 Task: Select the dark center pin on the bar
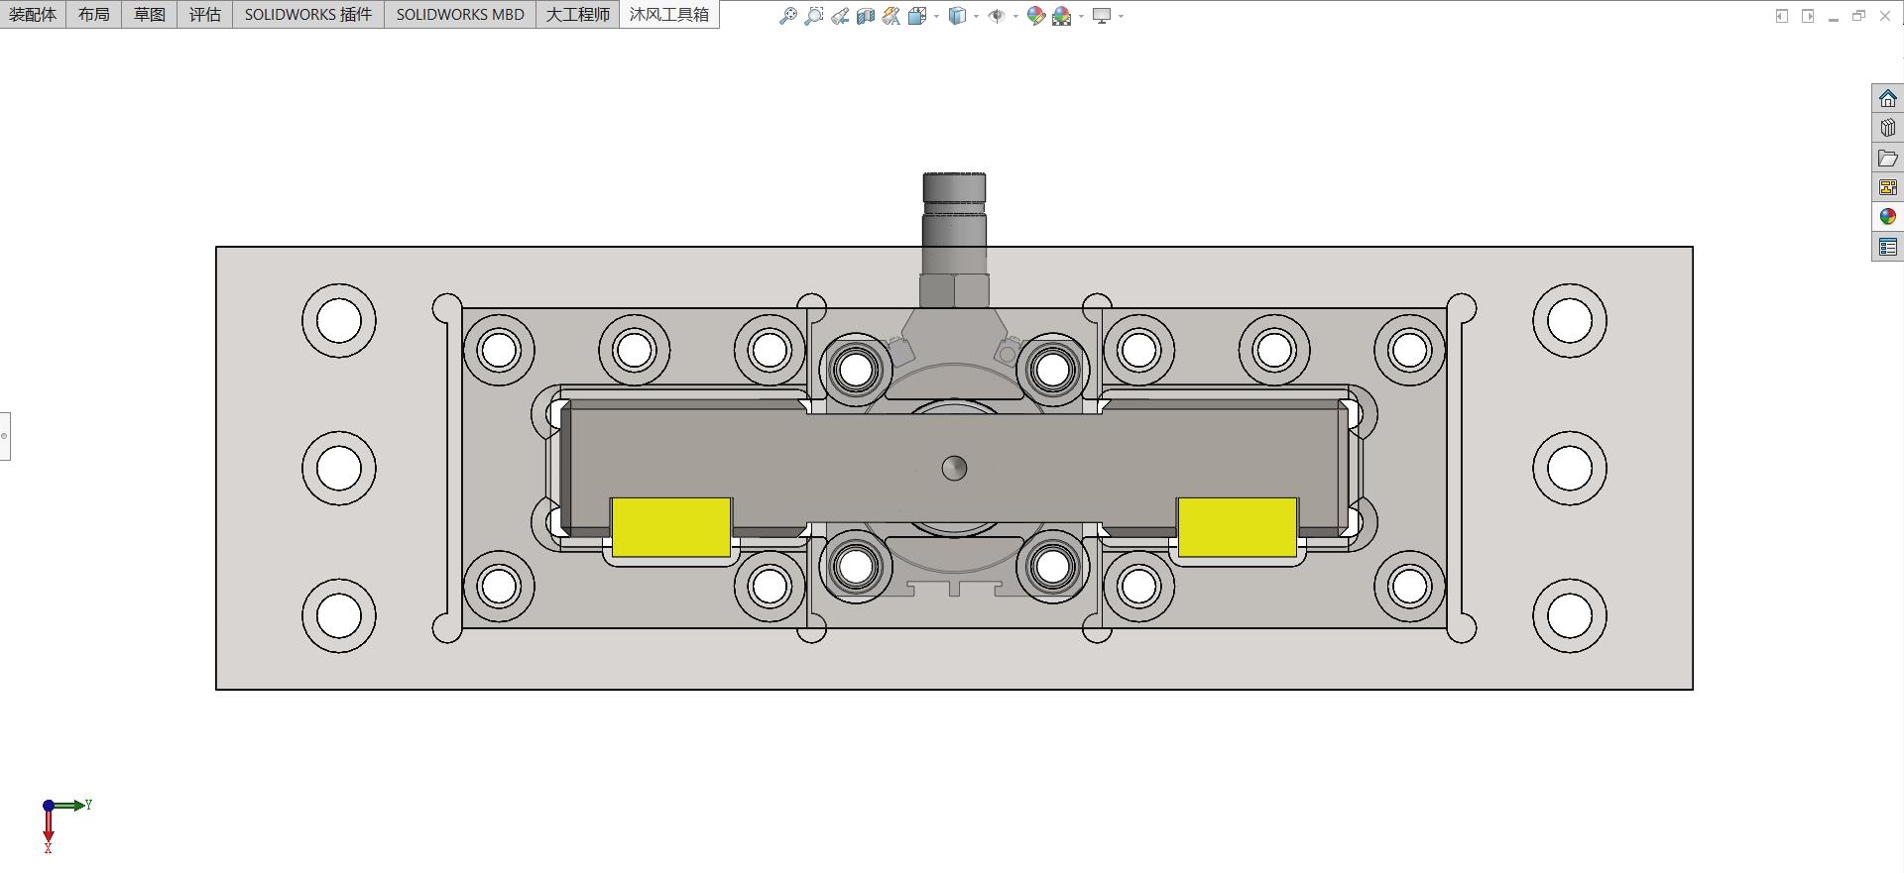pyautogui.click(x=954, y=468)
